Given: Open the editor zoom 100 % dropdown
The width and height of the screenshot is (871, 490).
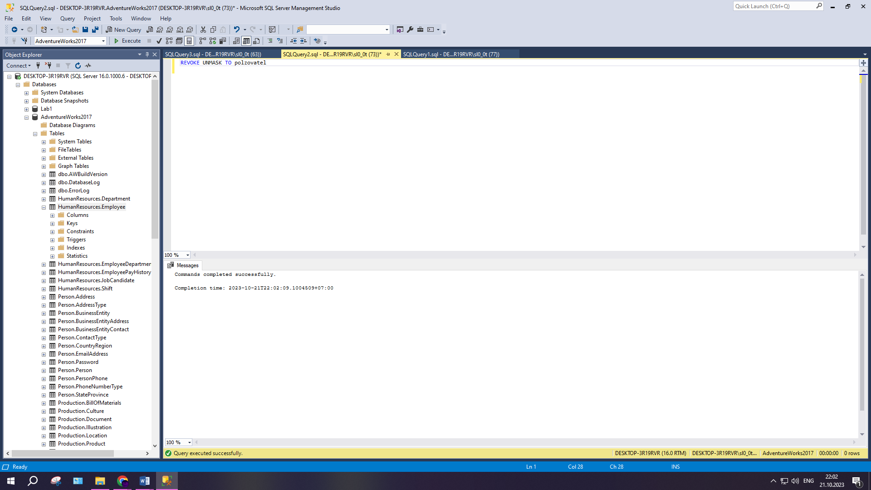Looking at the screenshot, I should 188,255.
